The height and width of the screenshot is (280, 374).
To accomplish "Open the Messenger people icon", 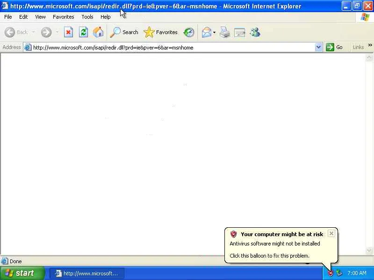I will (x=255, y=32).
